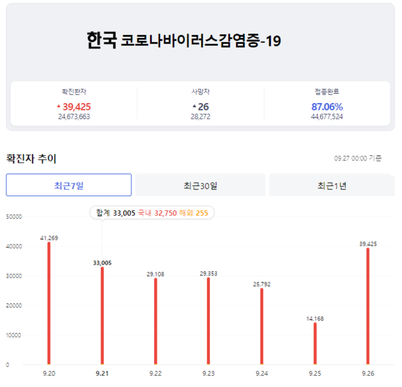Click the 29,353 value label
This screenshot has width=402, height=387.
(208, 274)
